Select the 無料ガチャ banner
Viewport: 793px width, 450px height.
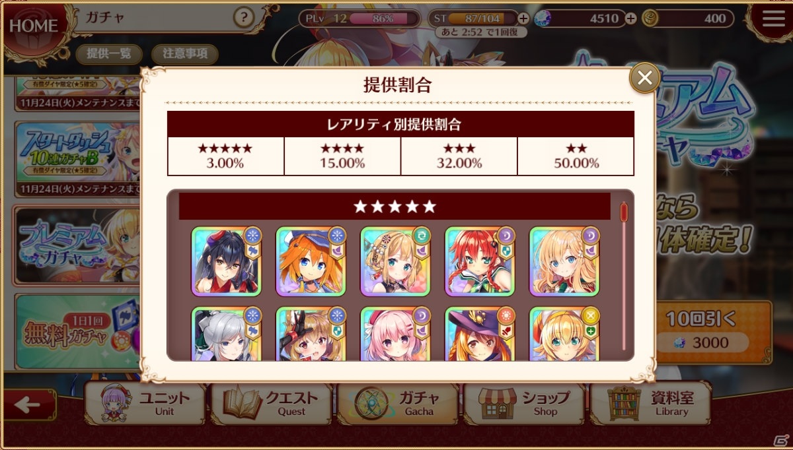(77, 331)
